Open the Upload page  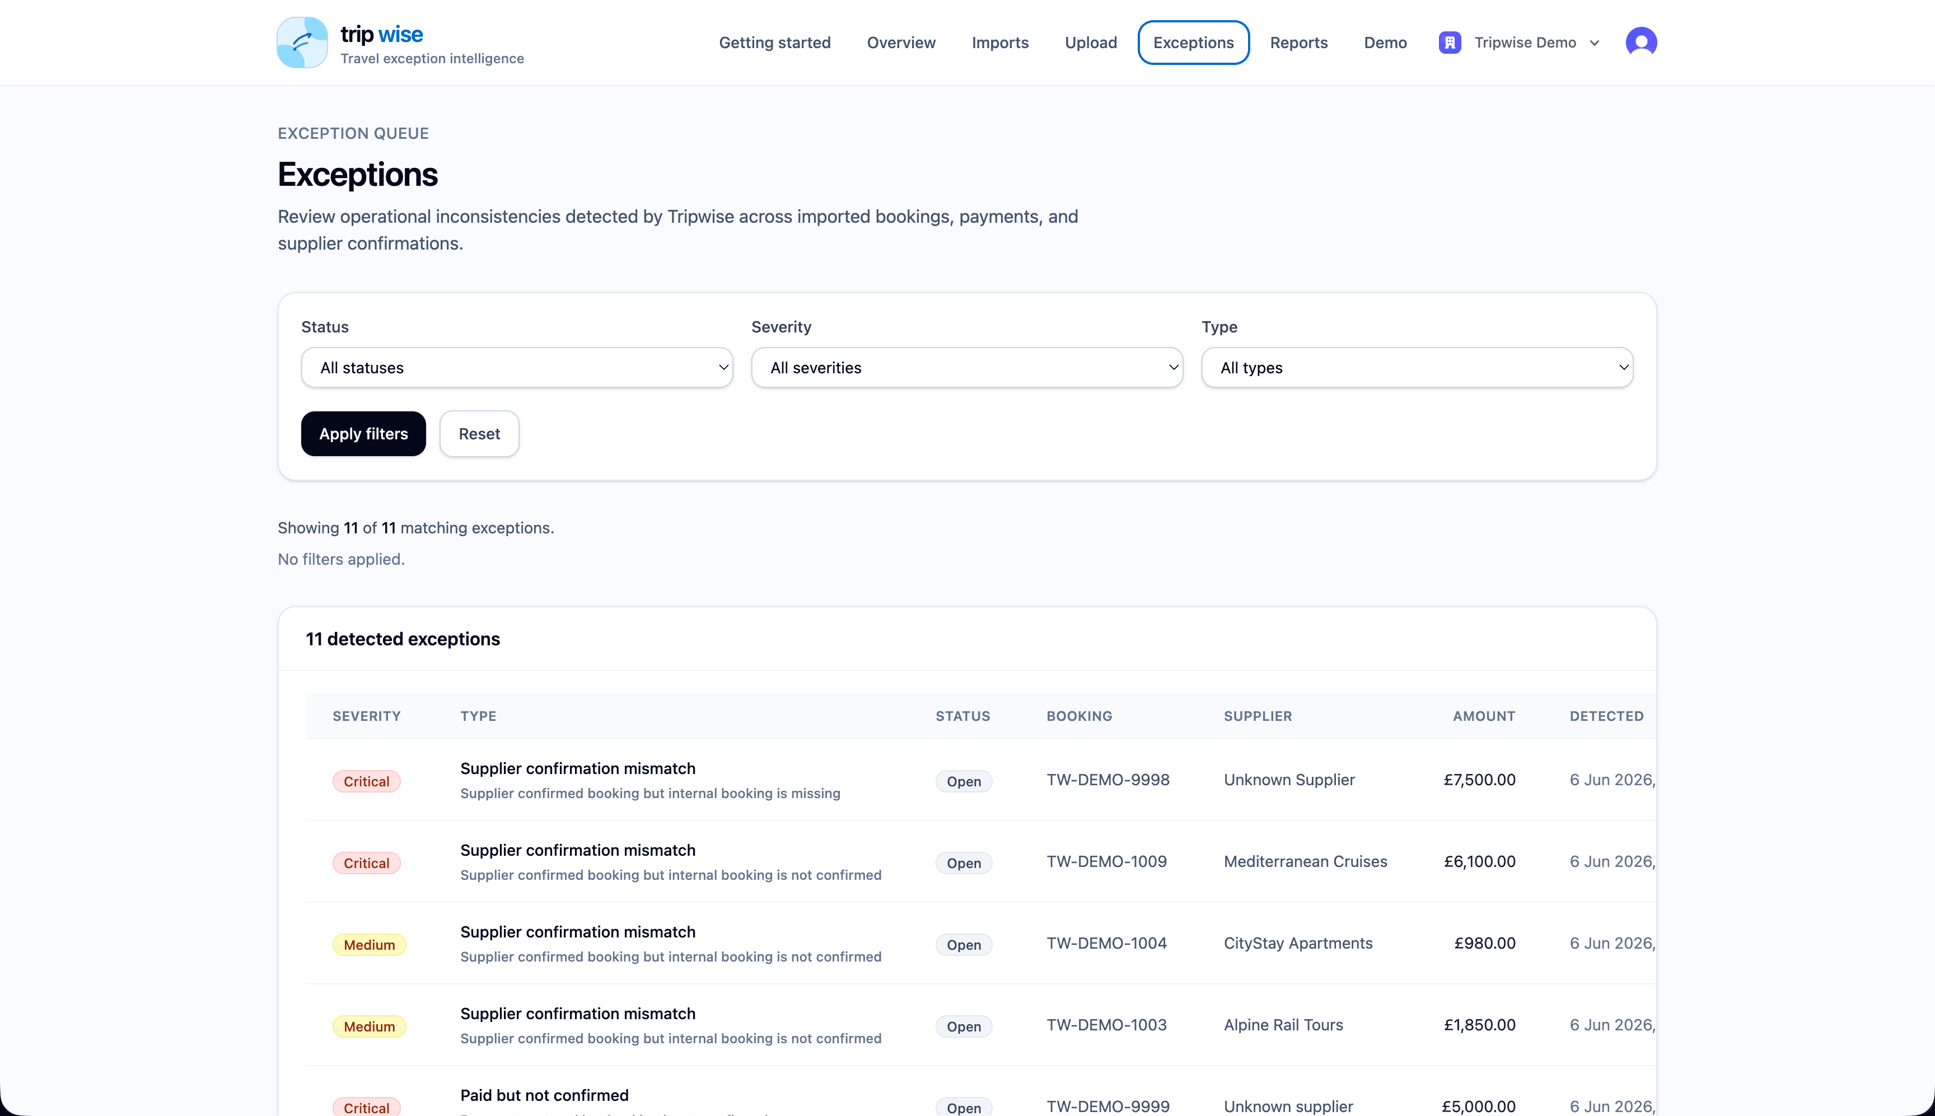[1090, 42]
